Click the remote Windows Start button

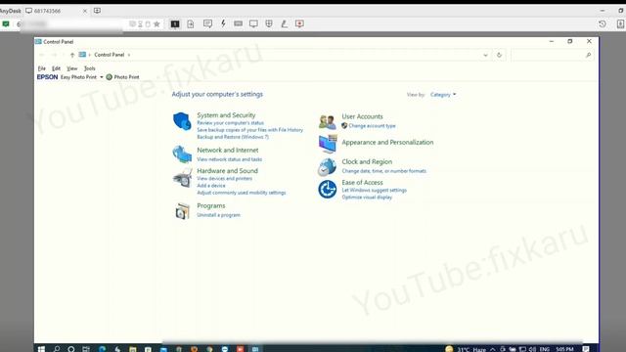pyautogui.click(x=41, y=349)
